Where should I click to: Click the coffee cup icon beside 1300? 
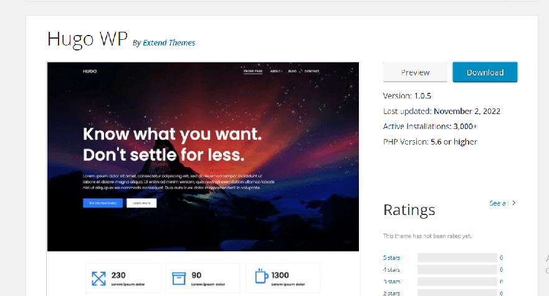point(261,276)
